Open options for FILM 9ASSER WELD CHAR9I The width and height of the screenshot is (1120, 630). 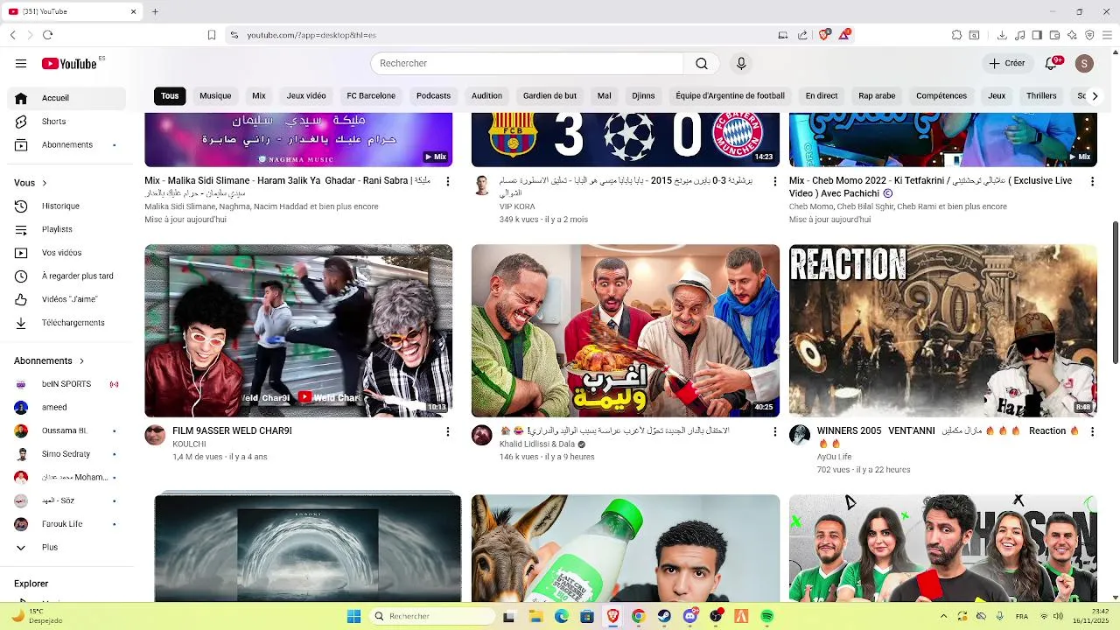448,431
